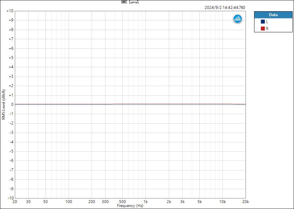The image size is (294, 209).
Task: Click the 10k frequency tick label
Action: coord(222,202)
